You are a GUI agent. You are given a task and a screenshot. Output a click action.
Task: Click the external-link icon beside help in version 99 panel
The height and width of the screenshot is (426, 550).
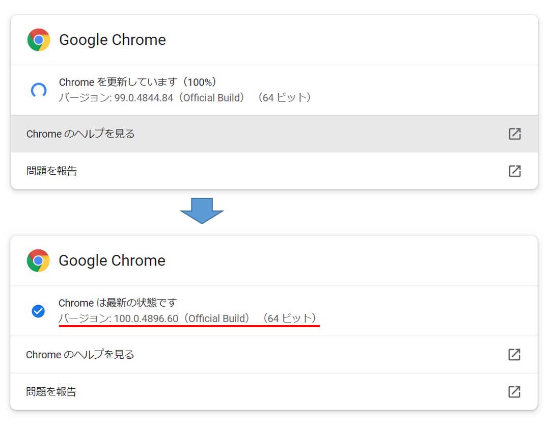pos(514,134)
